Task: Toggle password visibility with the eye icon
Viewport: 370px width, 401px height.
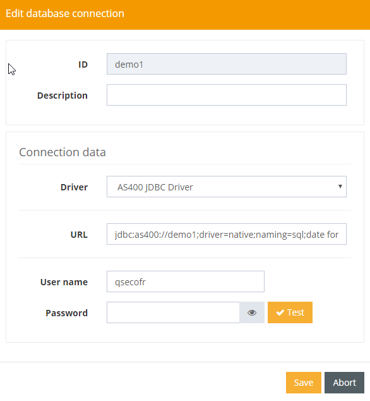Action: coord(252,312)
